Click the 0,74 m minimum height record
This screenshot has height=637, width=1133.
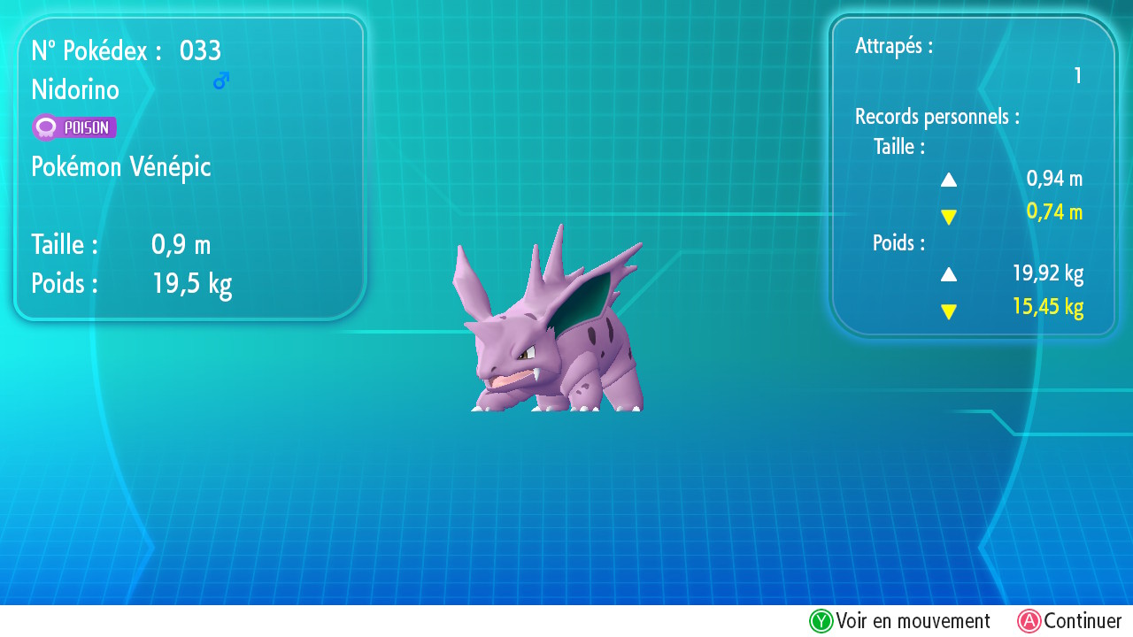click(x=1054, y=212)
